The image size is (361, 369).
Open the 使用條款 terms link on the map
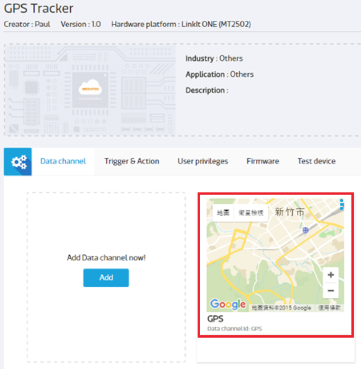pos(330,308)
